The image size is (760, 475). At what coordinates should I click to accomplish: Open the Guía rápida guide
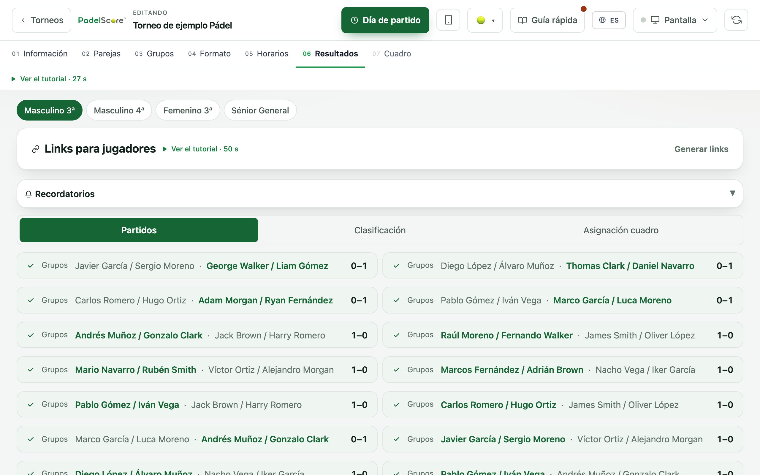547,20
